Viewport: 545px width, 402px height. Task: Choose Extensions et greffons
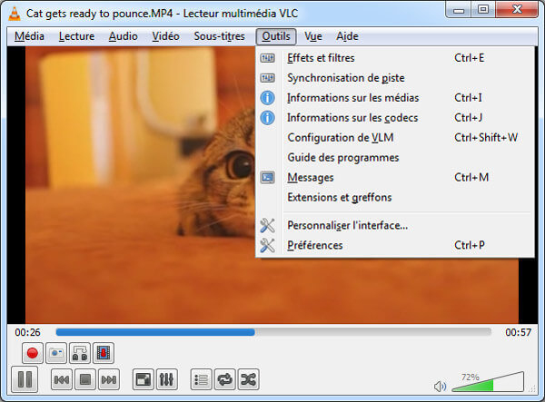coord(395,197)
